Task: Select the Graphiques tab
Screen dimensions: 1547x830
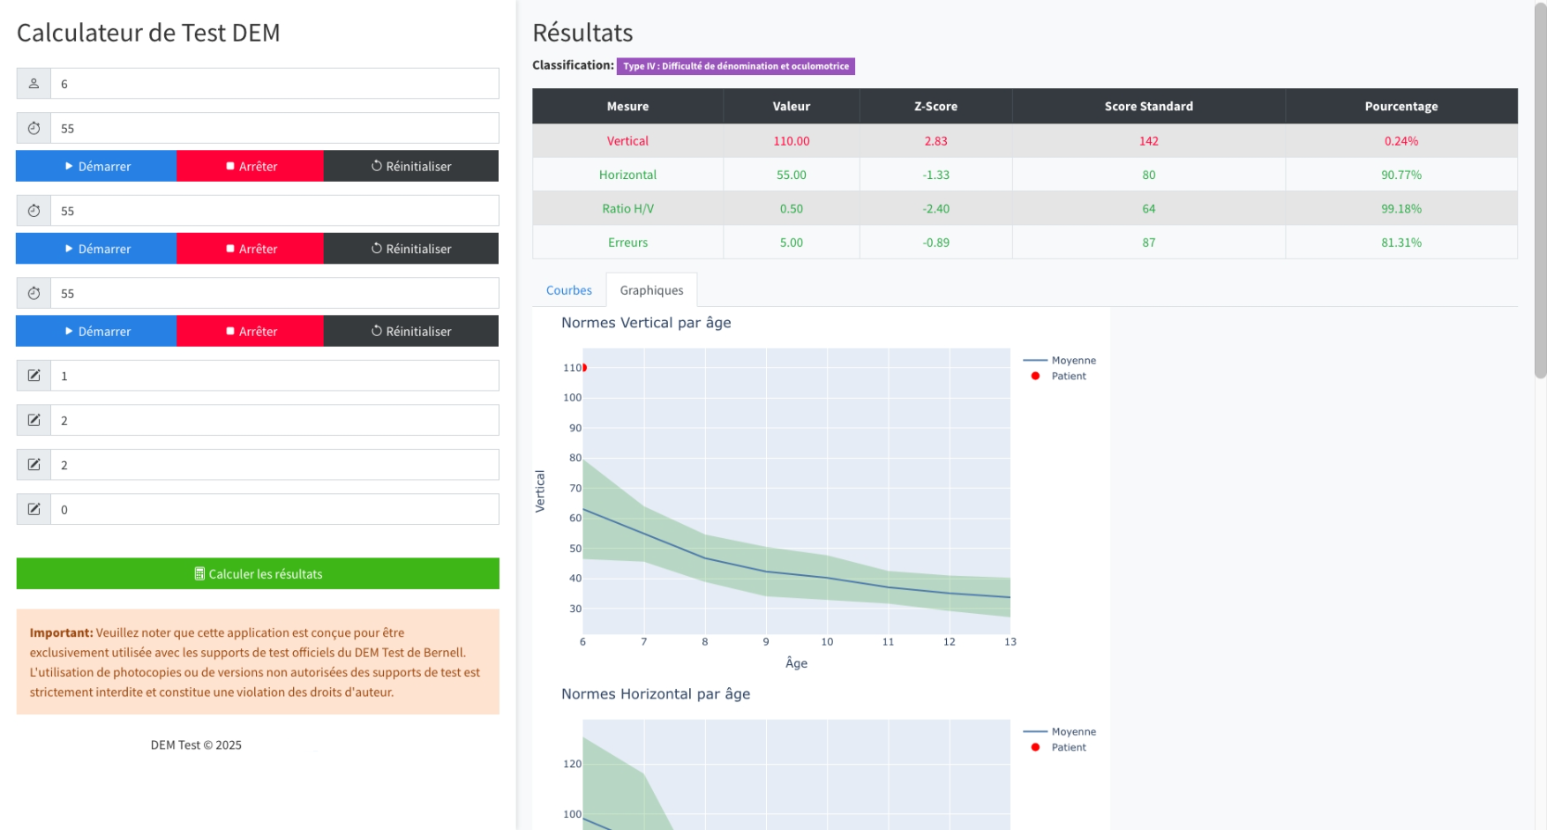Action: (x=651, y=290)
